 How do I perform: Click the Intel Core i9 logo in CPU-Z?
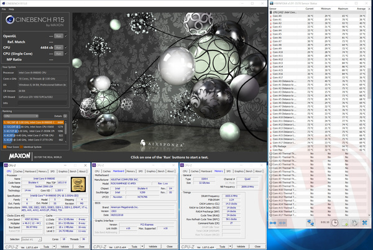78,184
